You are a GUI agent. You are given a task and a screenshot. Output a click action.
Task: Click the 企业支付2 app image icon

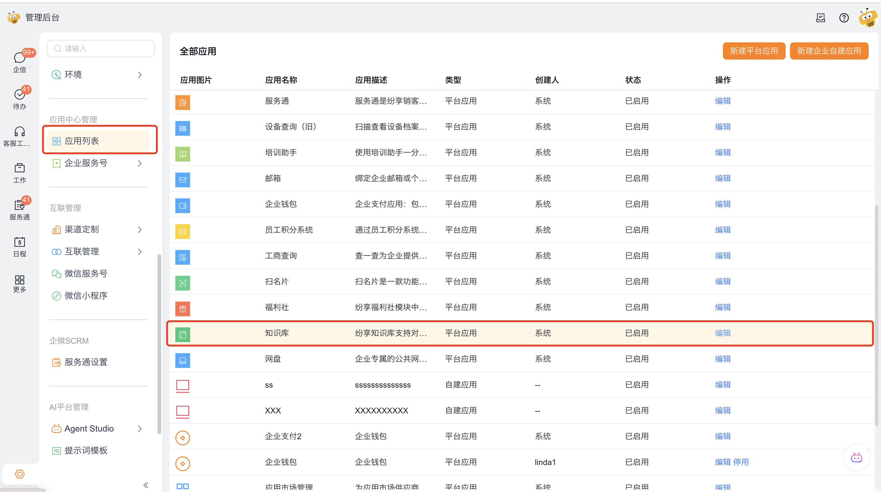pos(183,437)
